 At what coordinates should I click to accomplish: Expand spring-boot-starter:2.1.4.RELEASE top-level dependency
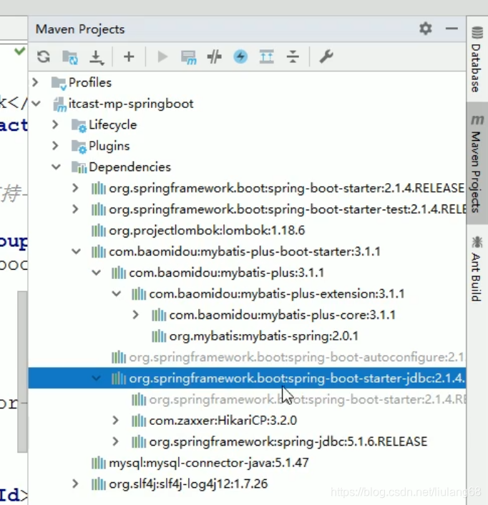[75, 188]
